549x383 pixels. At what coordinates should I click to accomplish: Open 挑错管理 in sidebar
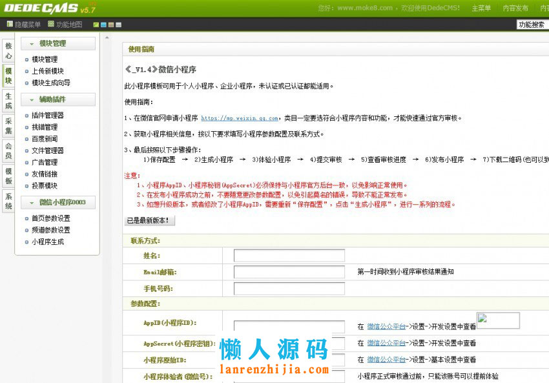(x=45, y=127)
